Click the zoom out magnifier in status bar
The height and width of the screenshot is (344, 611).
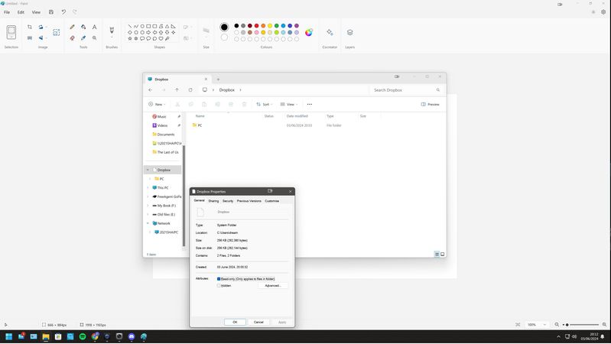point(557,325)
